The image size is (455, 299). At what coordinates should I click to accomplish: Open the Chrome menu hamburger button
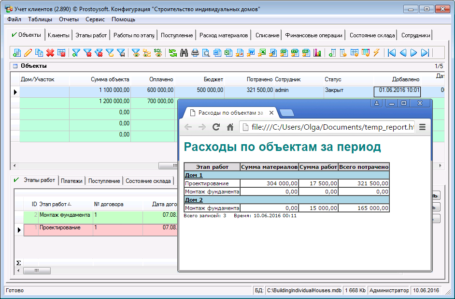422,127
